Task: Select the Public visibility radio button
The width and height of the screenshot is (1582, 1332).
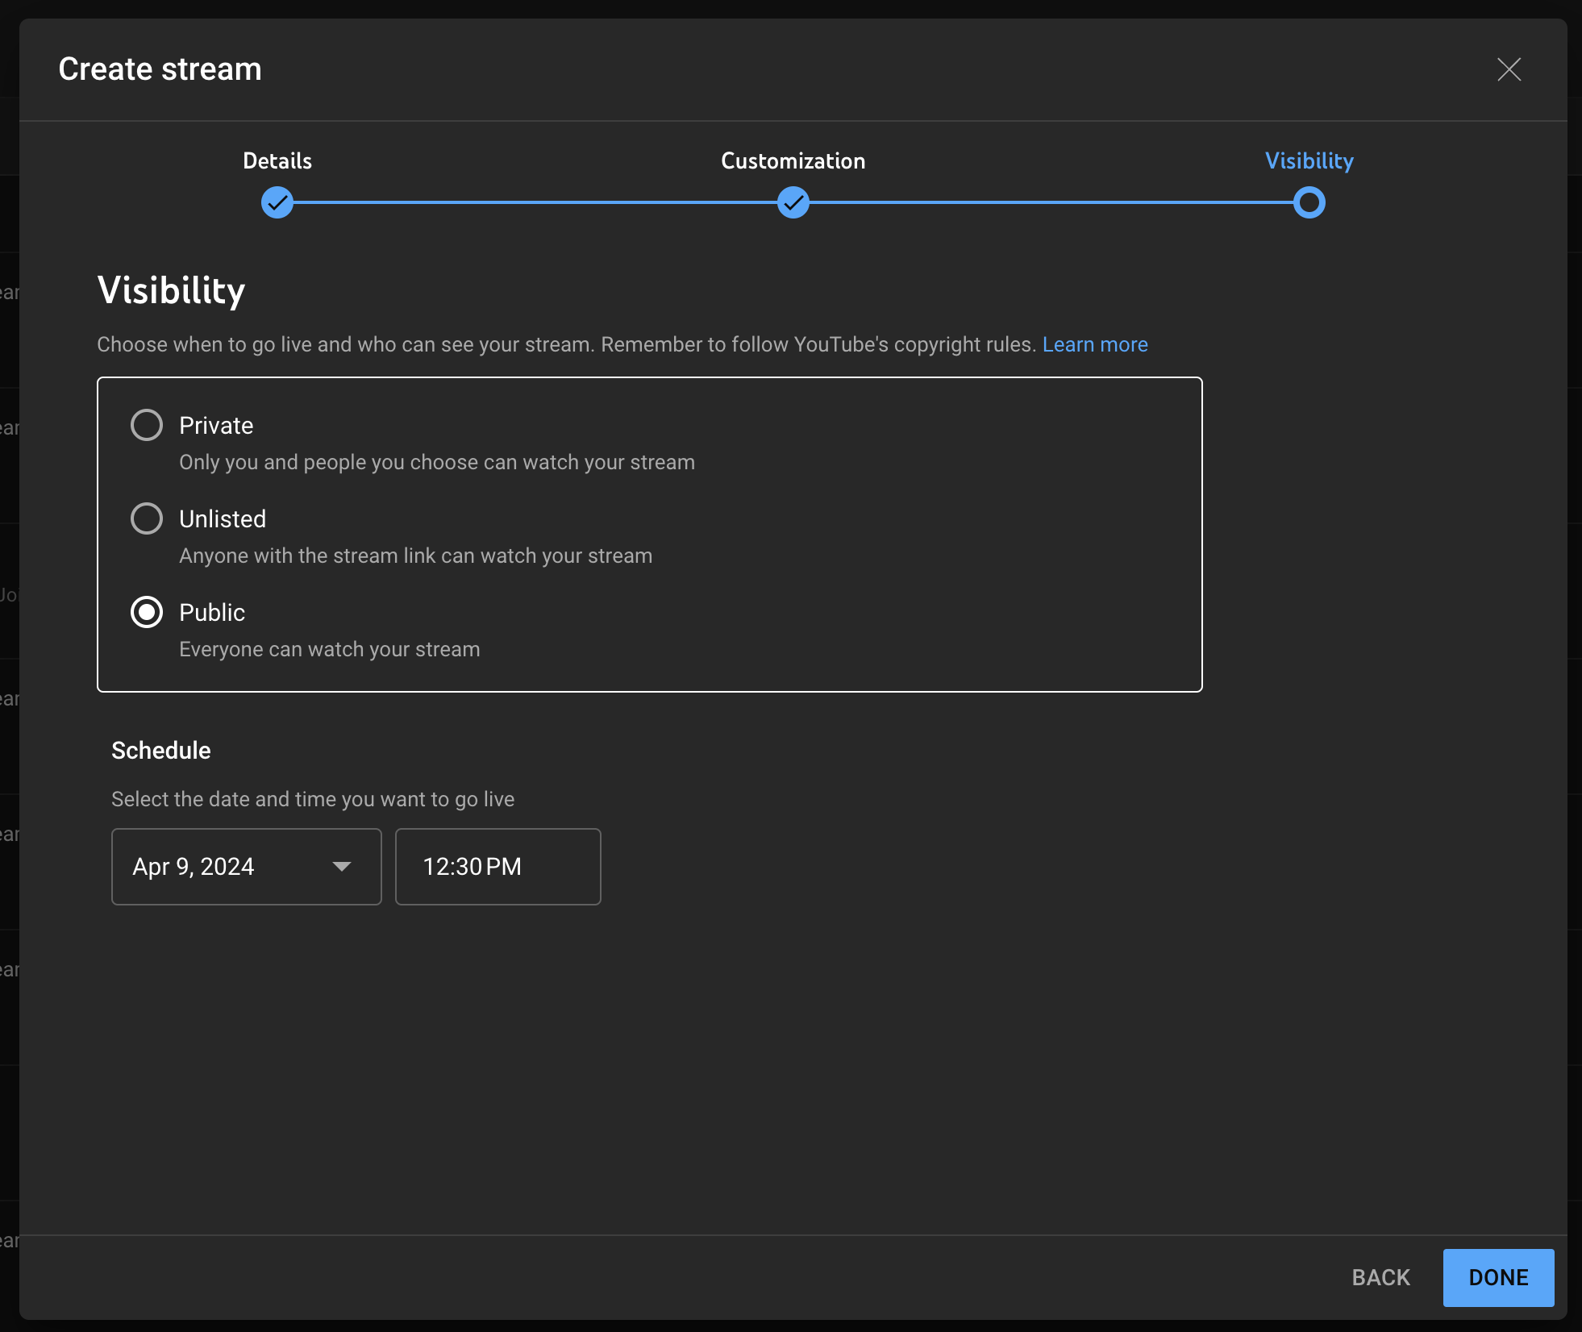Action: 147,612
